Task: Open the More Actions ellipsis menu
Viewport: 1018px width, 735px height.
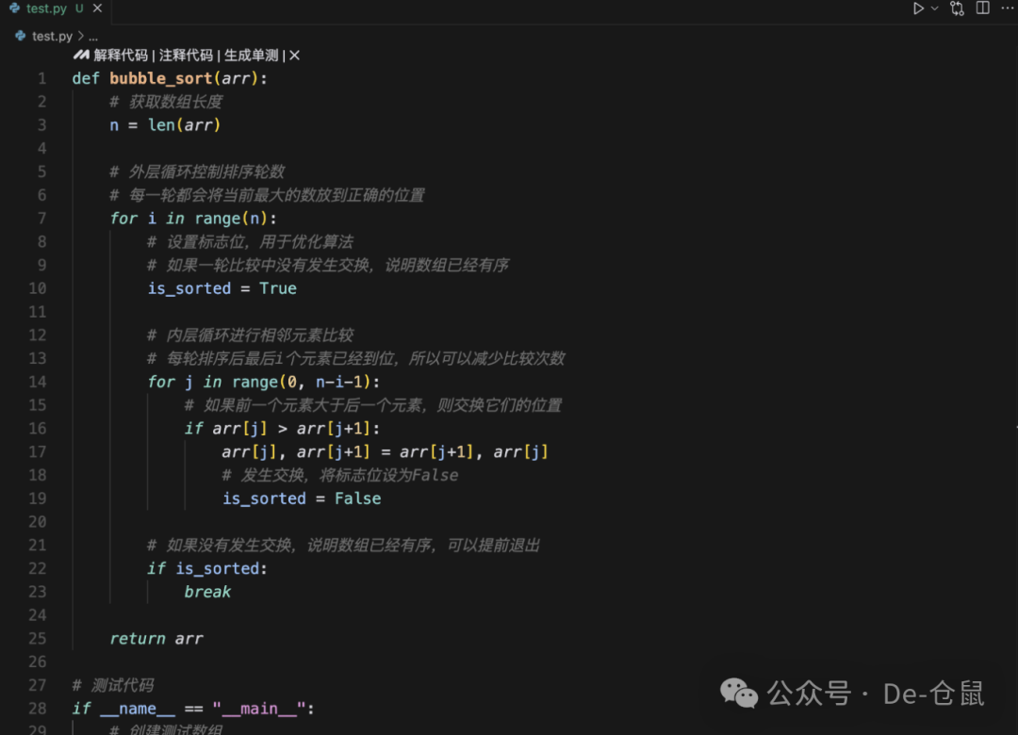Action: 1008,8
